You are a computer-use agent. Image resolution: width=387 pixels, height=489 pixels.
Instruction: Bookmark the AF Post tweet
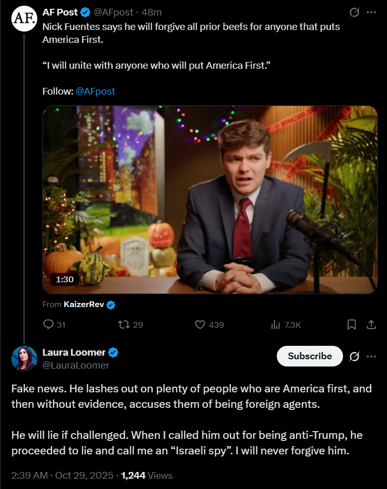click(x=351, y=325)
